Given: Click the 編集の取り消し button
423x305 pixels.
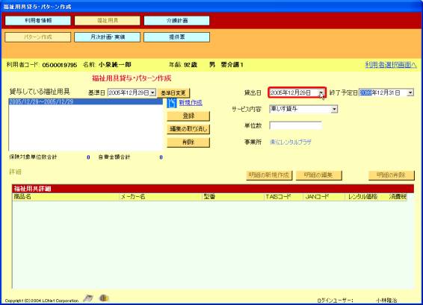Looking at the screenshot, I should coord(188,129).
